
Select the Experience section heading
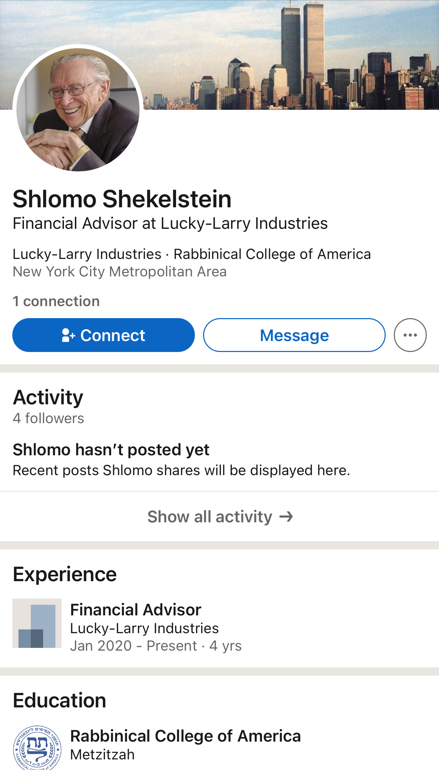tap(65, 574)
